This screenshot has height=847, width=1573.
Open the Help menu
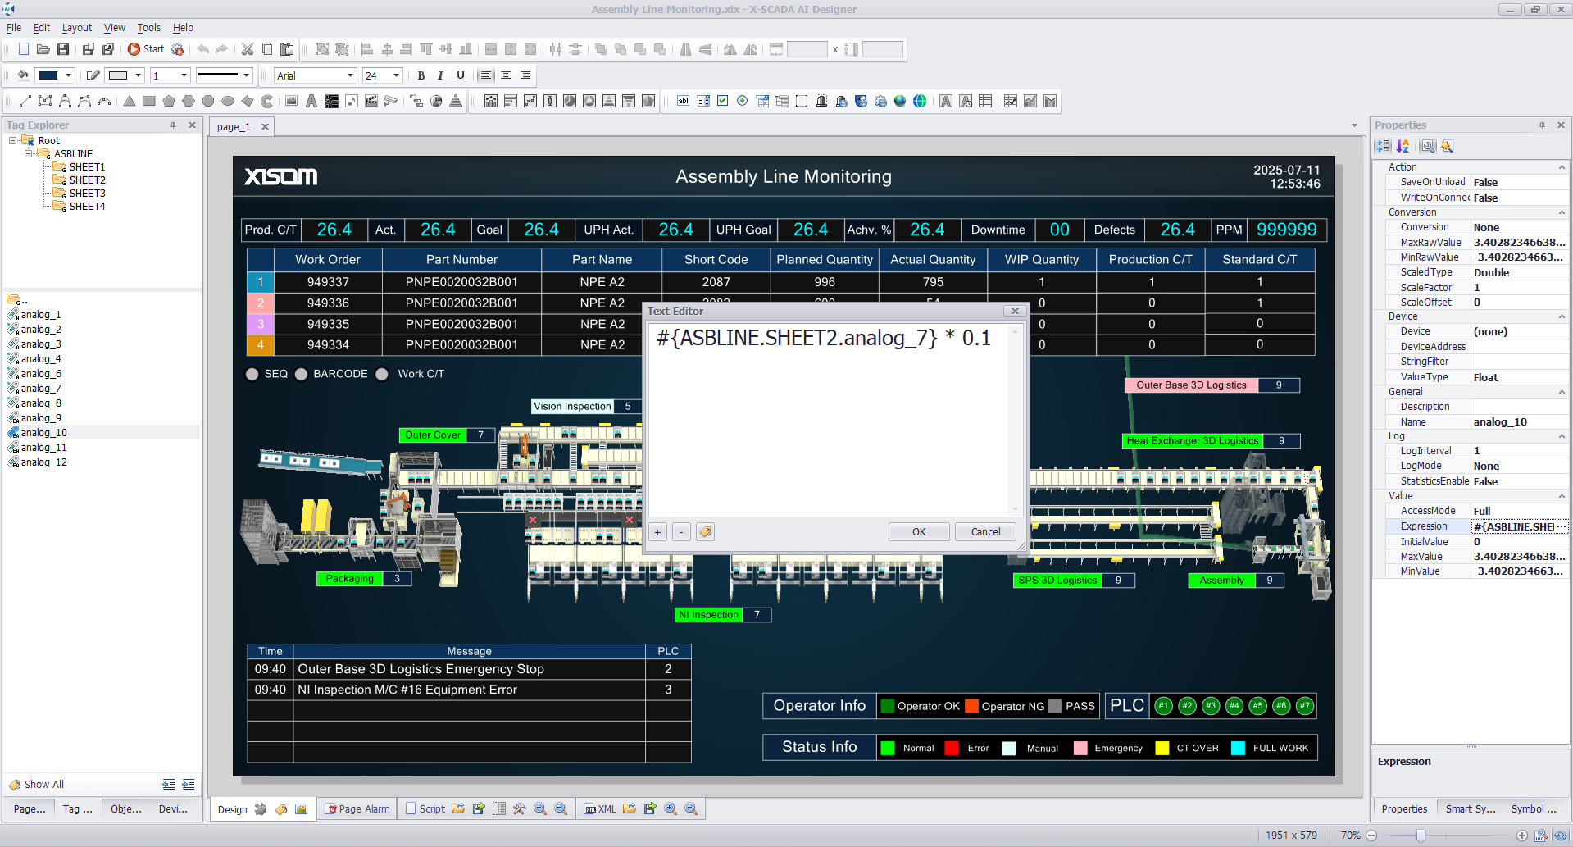point(183,28)
